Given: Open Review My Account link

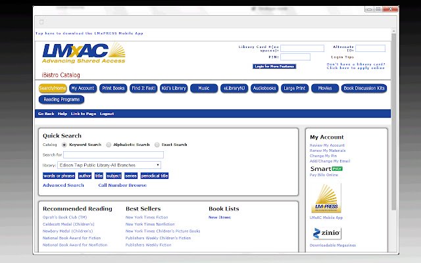Looking at the screenshot, I should click(327, 145).
